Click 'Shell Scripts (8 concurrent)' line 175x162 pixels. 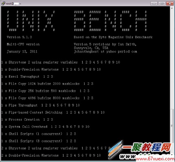(x=39, y=141)
